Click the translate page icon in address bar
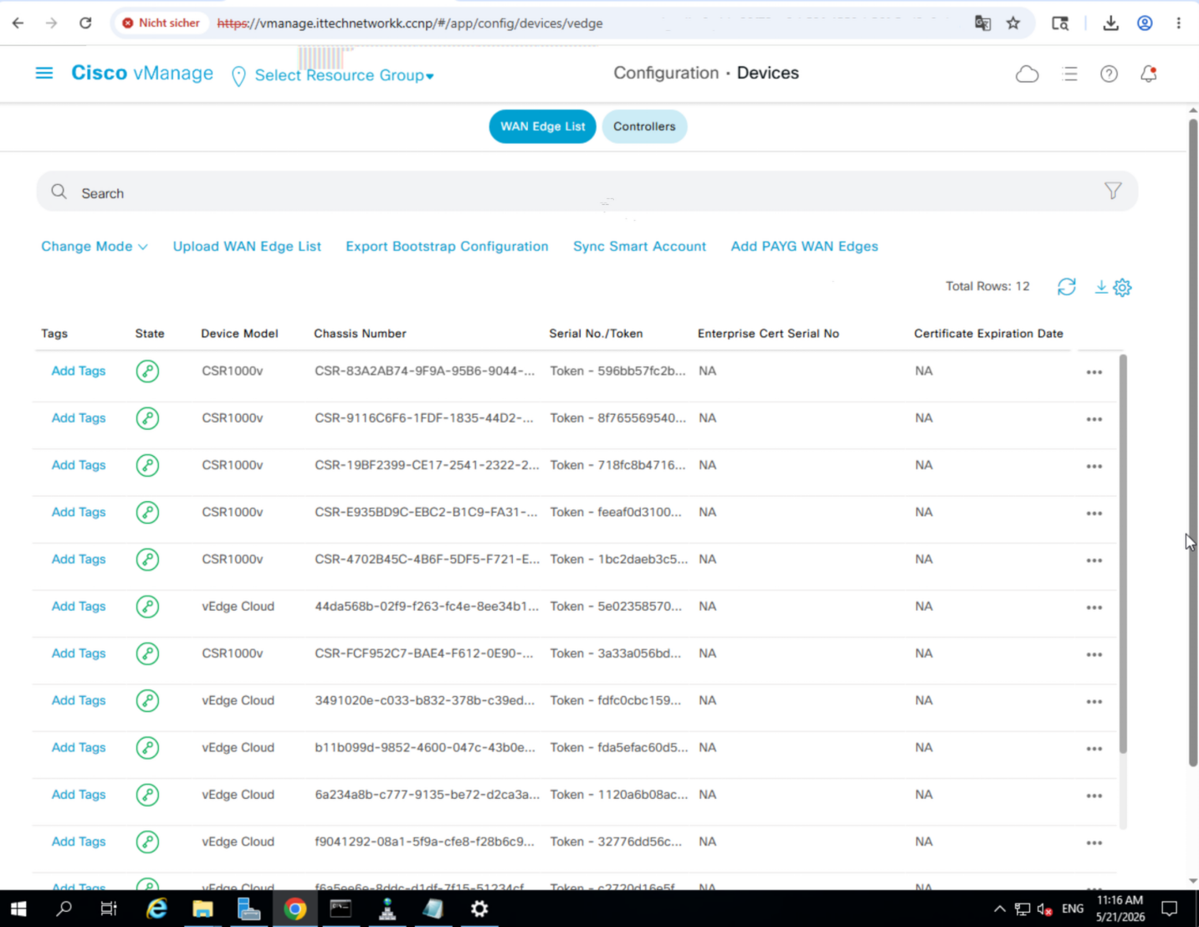1199x927 pixels. click(x=982, y=23)
